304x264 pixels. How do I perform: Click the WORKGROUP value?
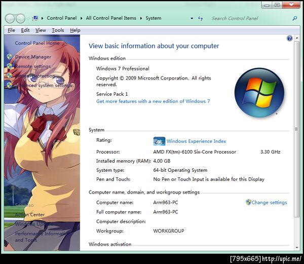coord(169,231)
